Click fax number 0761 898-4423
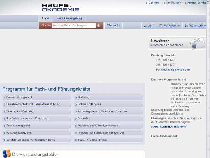The width and height of the screenshot is (210, 158). coord(165,65)
